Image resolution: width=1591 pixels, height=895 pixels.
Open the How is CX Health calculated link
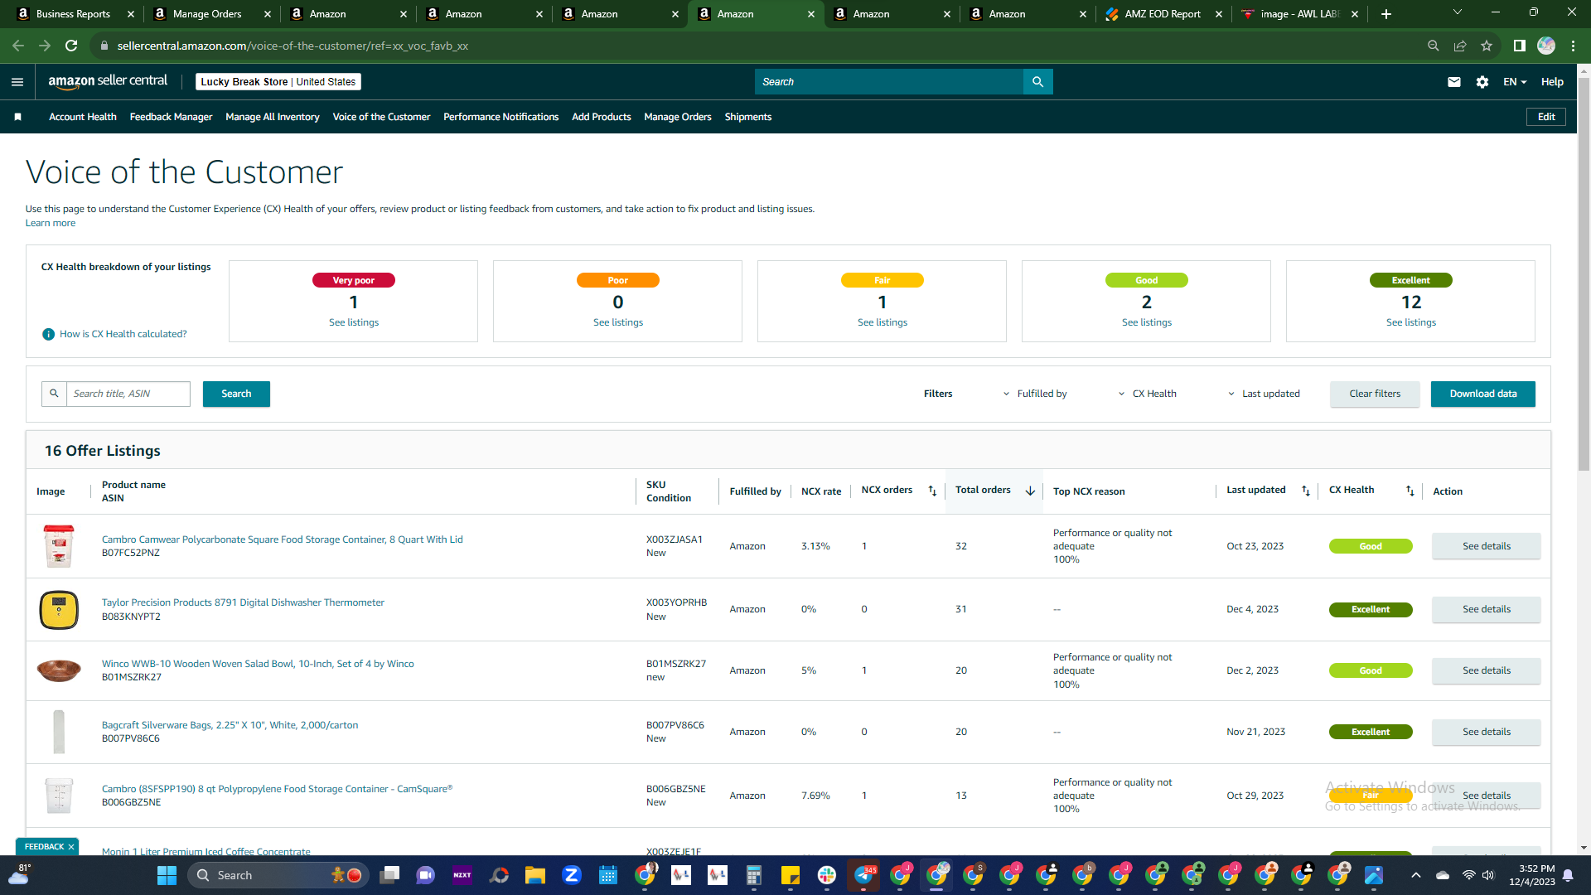tap(123, 334)
